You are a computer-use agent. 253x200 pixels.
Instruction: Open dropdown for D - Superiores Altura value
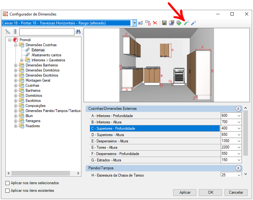pyautogui.click(x=239, y=135)
